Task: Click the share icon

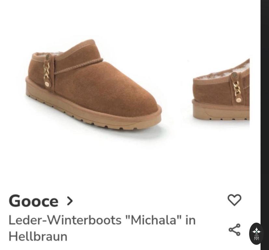Action: click(x=235, y=230)
